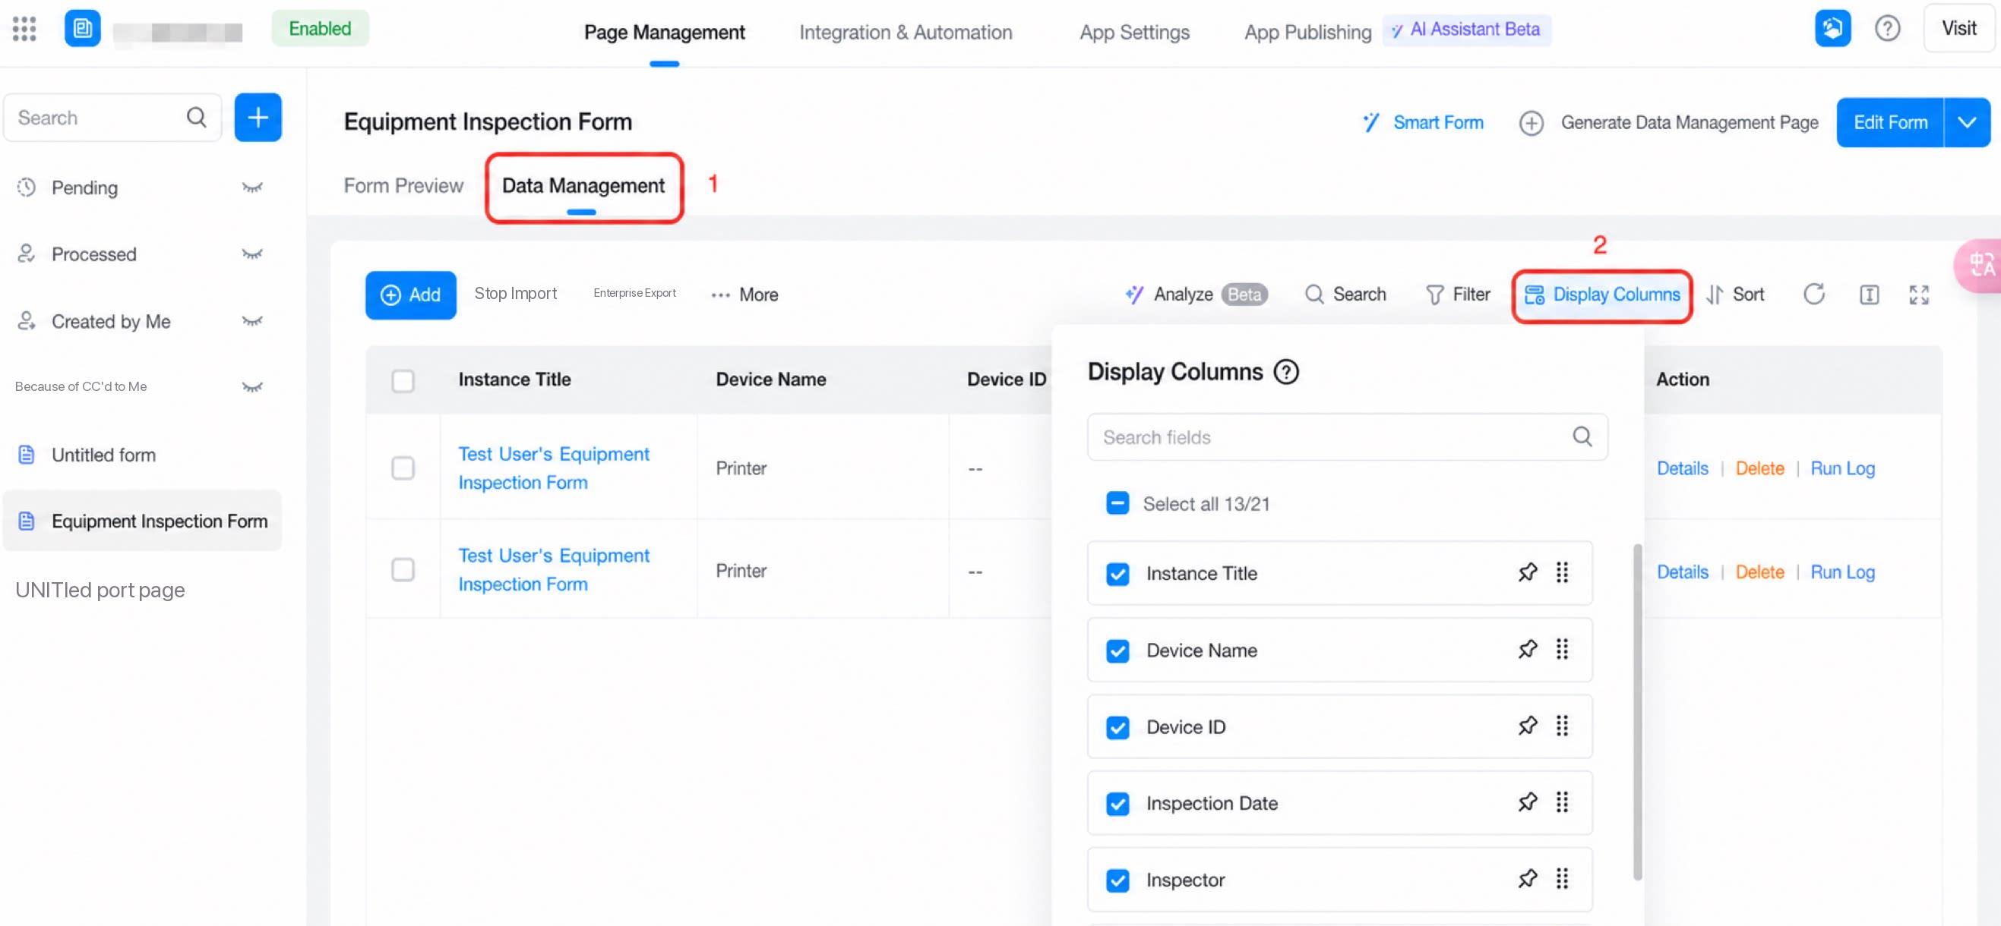
Task: Click the row height icon beside refresh
Action: click(x=1869, y=294)
